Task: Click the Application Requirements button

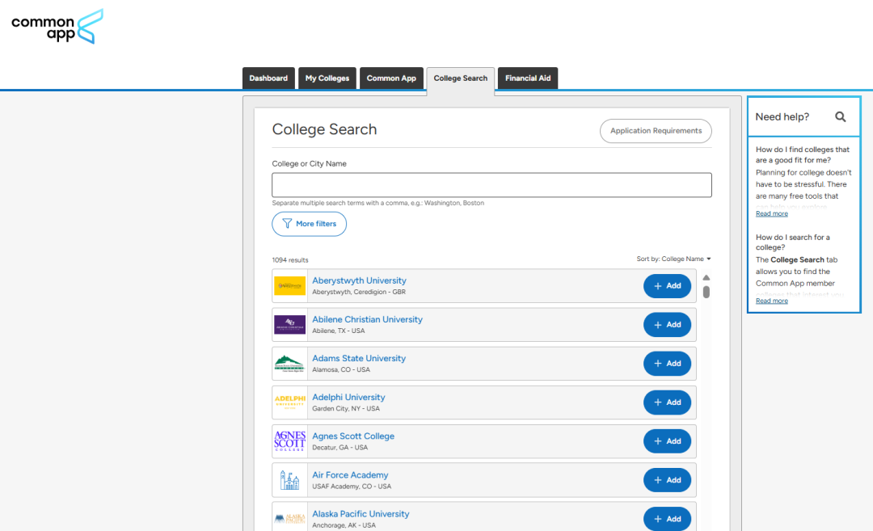Action: [656, 131]
